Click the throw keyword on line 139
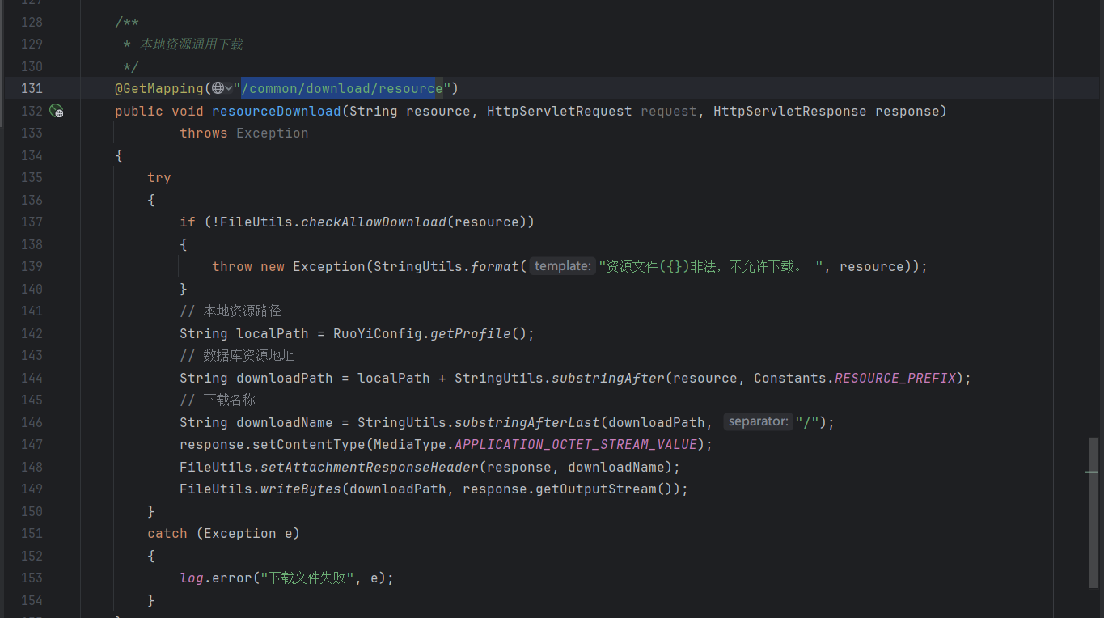Viewport: 1104px width, 618px height. tap(232, 266)
